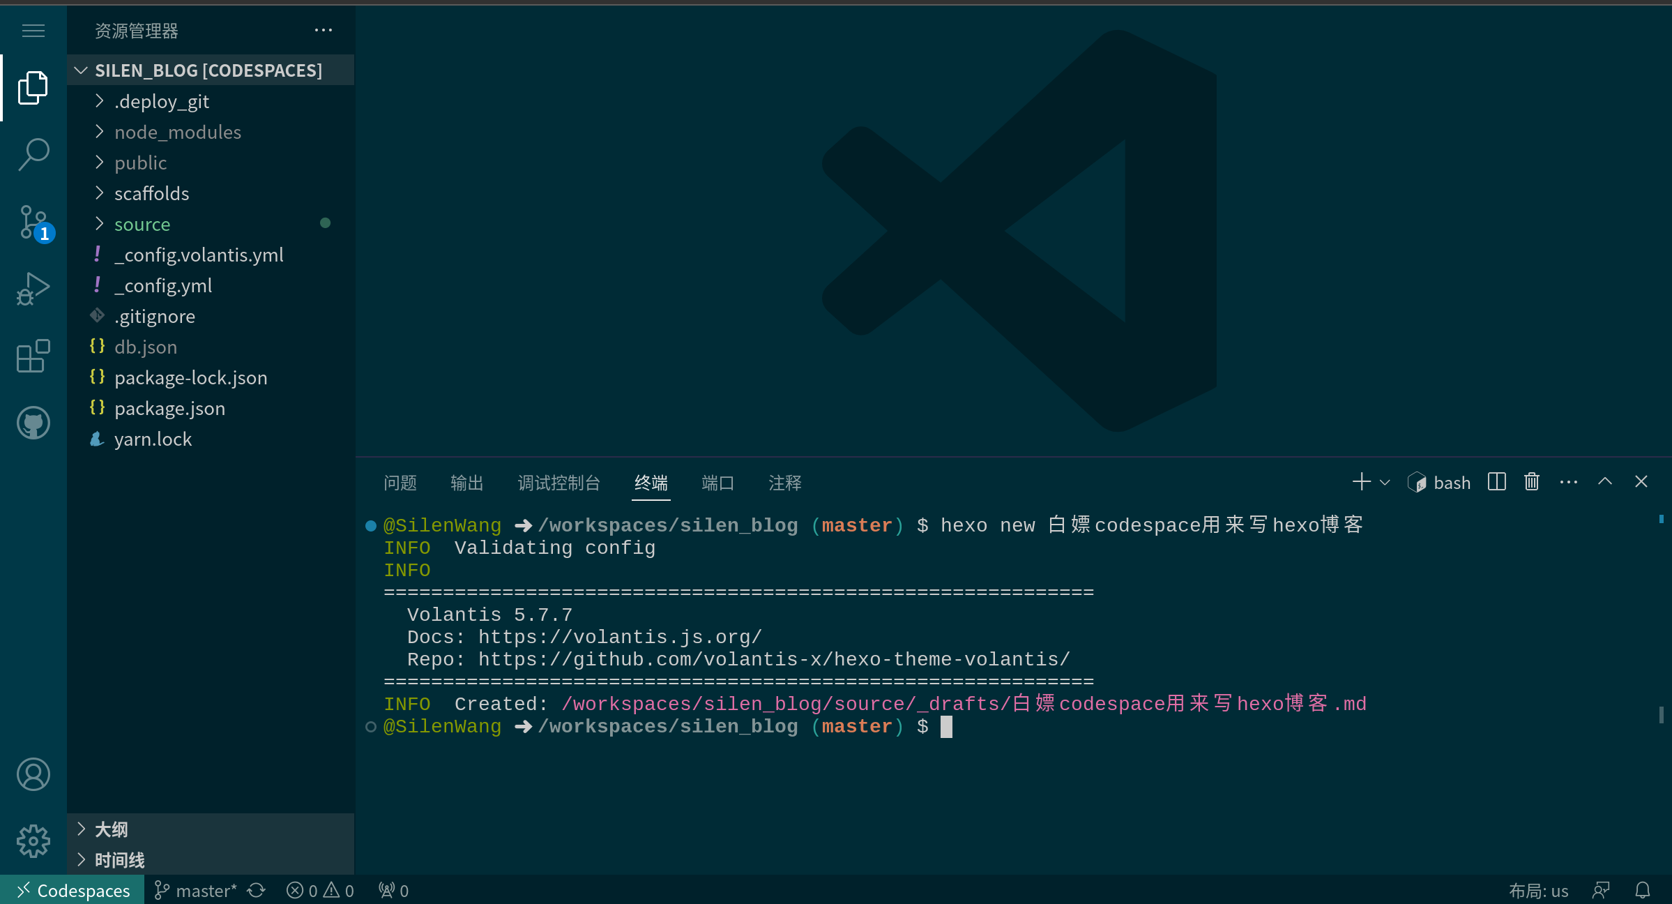The image size is (1672, 904).
Task: Open the Extensions view
Action: [x=33, y=356]
